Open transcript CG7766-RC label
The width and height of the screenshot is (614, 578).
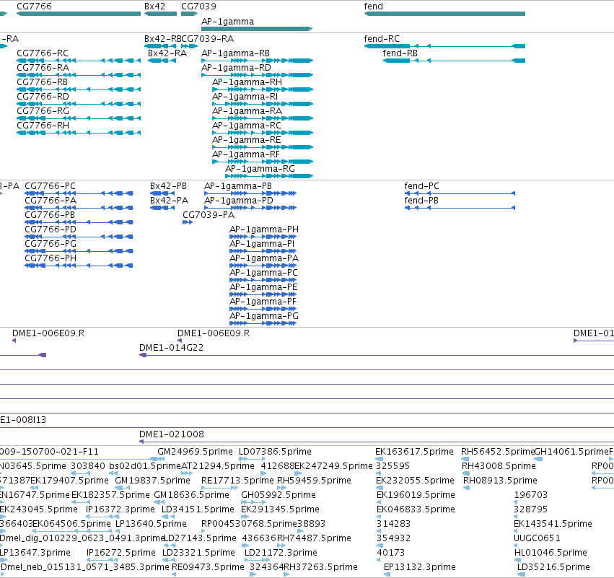[43, 53]
